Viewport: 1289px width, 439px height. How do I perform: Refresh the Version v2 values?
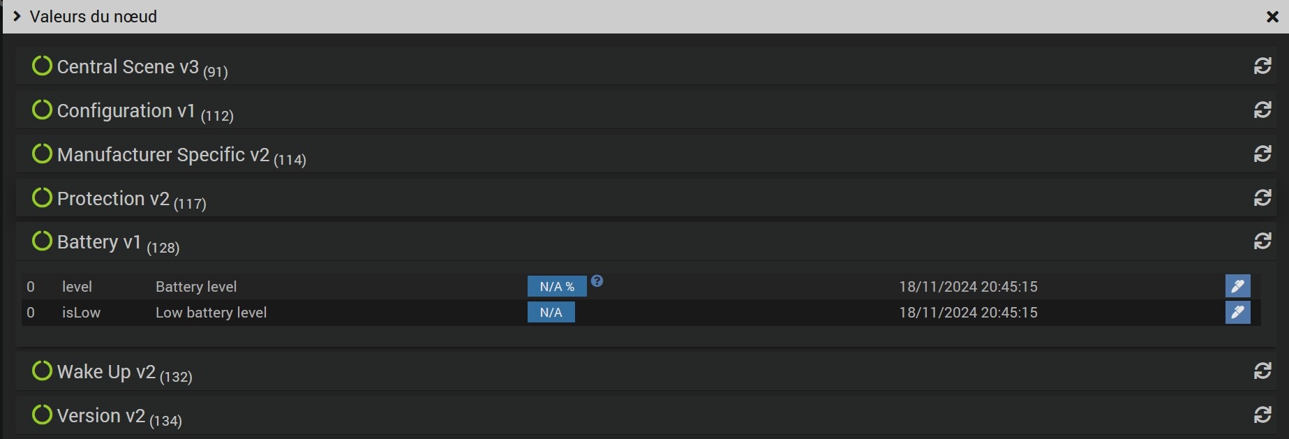pyautogui.click(x=1262, y=415)
